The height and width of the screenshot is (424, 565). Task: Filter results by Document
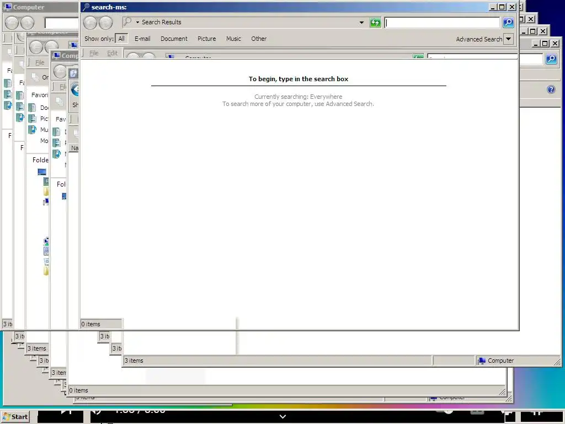(174, 39)
